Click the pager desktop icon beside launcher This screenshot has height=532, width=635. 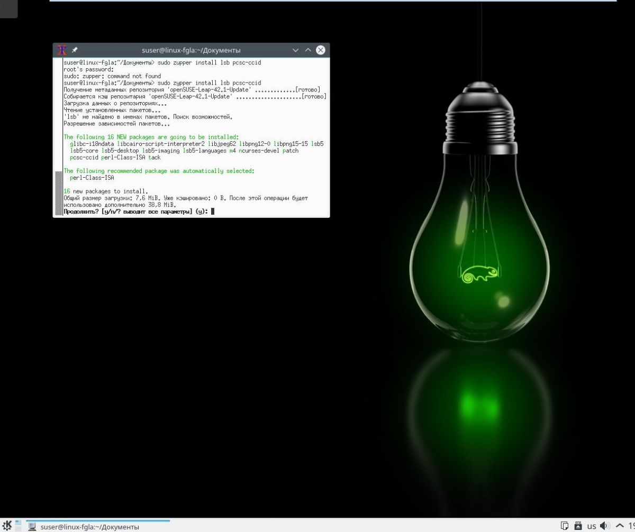[19, 526]
